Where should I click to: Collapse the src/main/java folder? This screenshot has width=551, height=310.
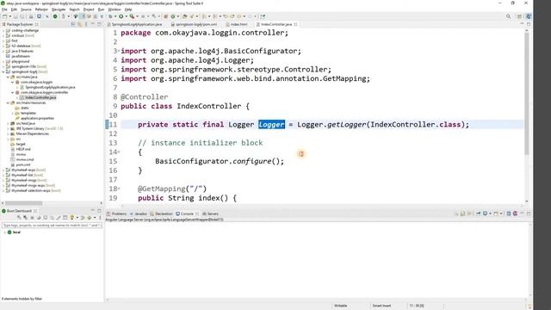pos(8,77)
